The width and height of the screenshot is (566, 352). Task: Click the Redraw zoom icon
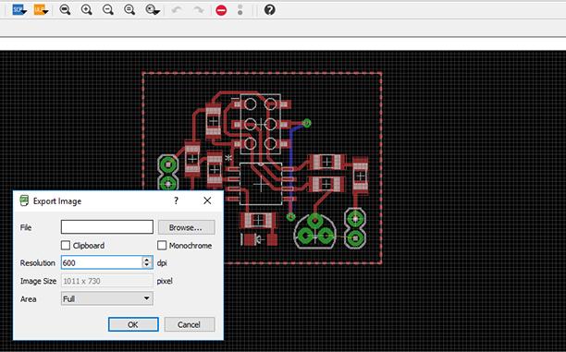[x=129, y=10]
